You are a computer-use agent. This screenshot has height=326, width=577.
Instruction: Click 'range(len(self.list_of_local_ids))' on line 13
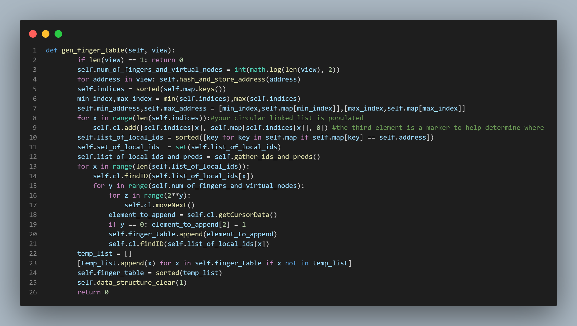tap(179, 166)
